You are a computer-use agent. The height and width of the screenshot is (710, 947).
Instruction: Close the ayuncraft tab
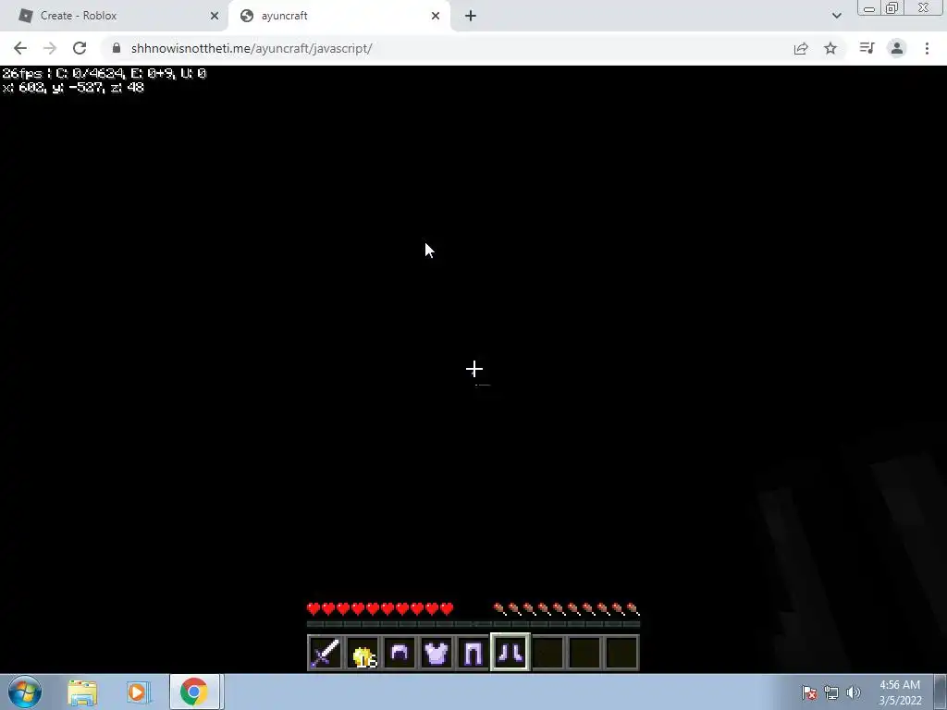point(436,16)
